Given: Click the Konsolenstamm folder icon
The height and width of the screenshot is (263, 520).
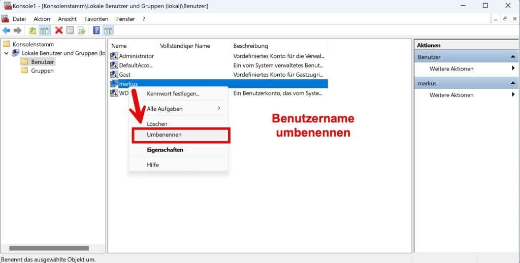Looking at the screenshot, I should tap(6, 44).
